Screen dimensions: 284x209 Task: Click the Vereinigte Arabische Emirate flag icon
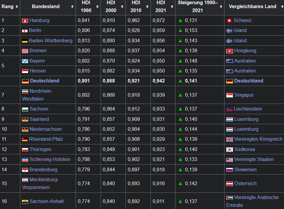click(x=230, y=198)
